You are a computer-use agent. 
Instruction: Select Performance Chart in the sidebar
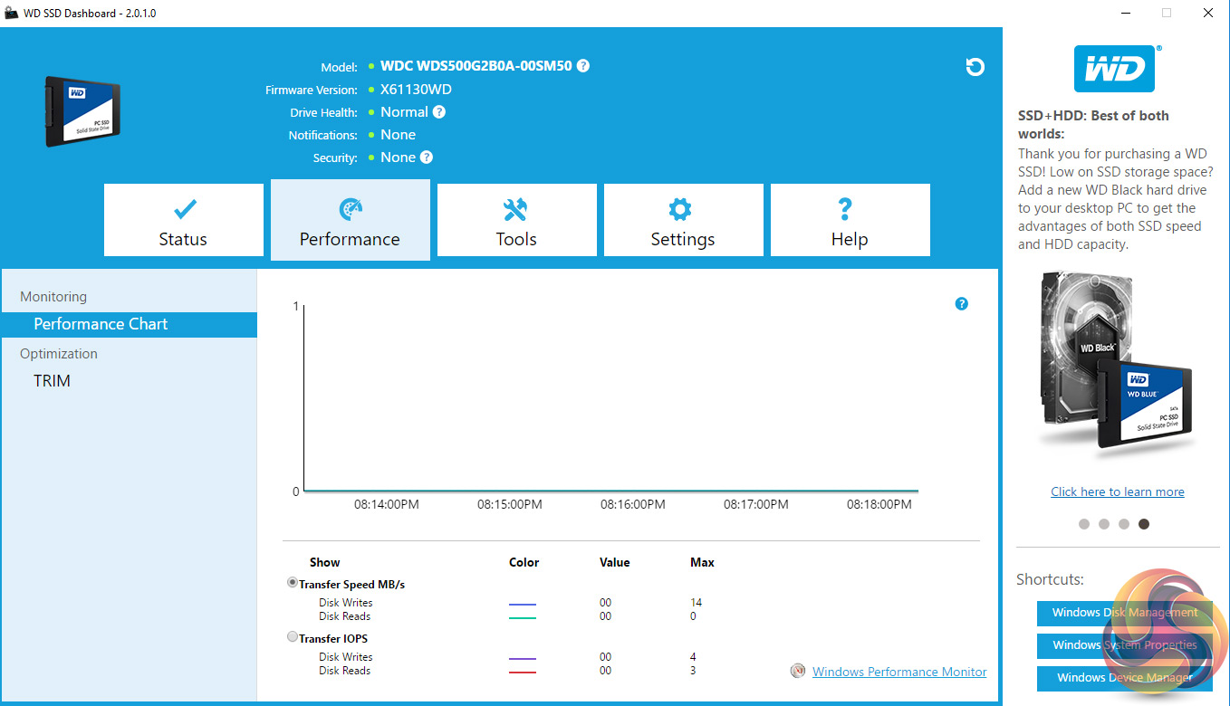click(x=101, y=324)
